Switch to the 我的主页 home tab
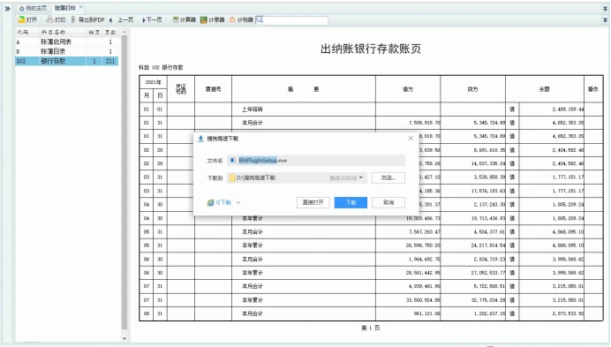This screenshot has height=347, width=611. 34,8
